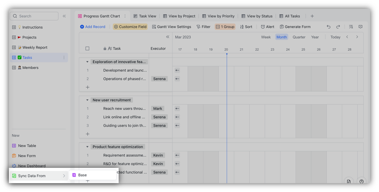This screenshot has height=192, width=379.
Task: Open the search records tool in toolbar
Action: pos(351,27)
